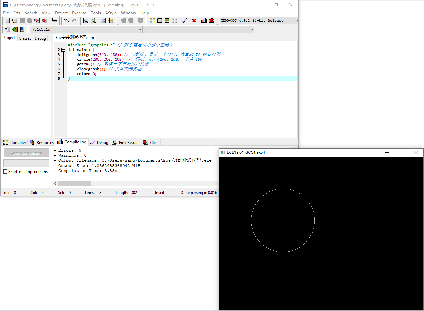Click the compile log horizontal scrollbar
The image size is (424, 311).
coord(74,183)
